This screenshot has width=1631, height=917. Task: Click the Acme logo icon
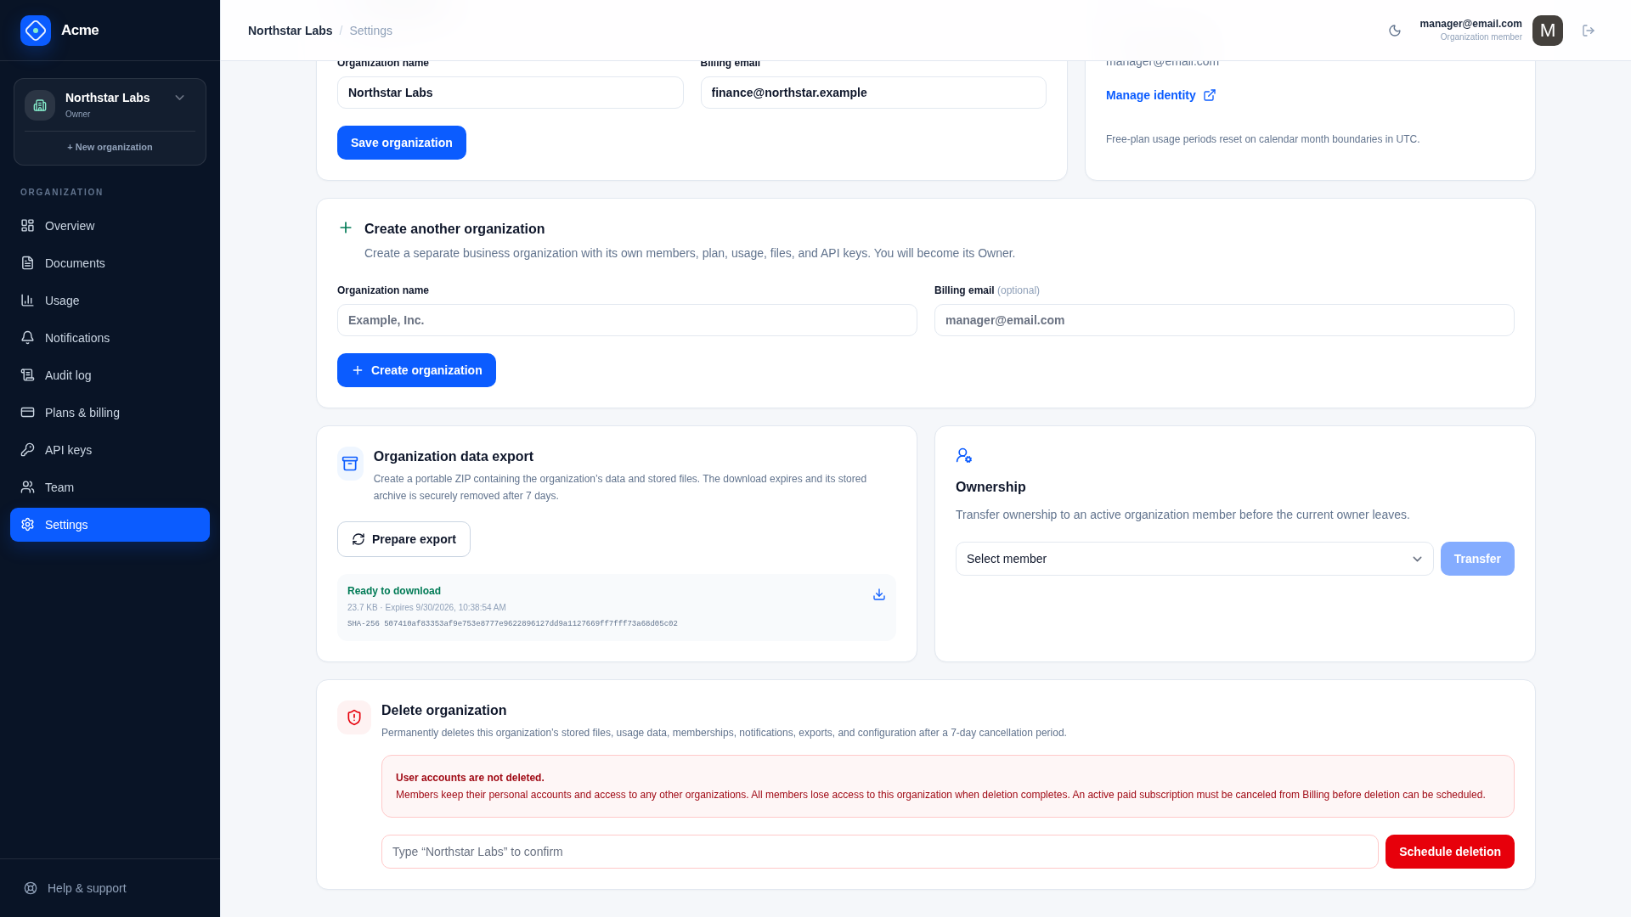tap(36, 31)
